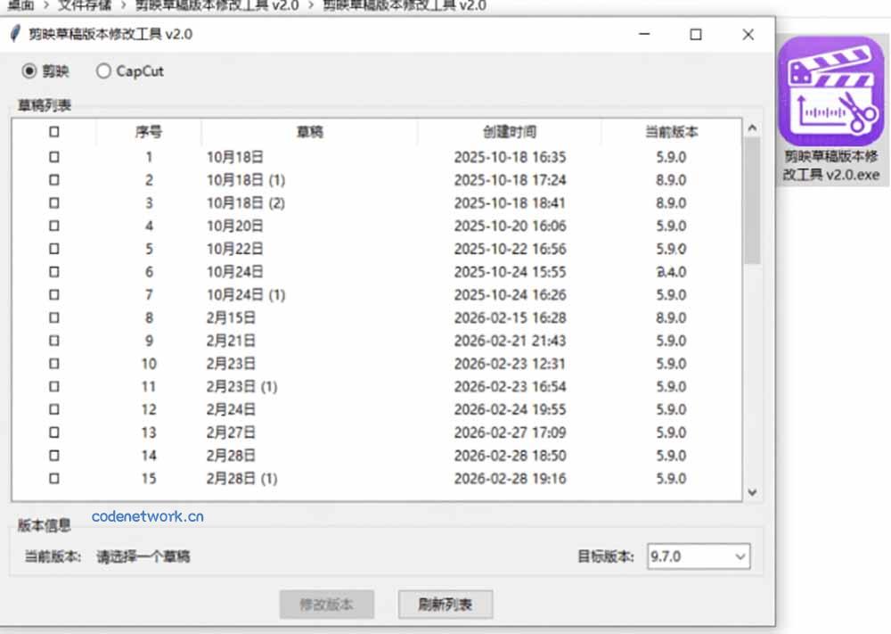This screenshot has width=891, height=634.
Task: Close the 剪映草稿版本修改工具 window
Action: tap(748, 34)
